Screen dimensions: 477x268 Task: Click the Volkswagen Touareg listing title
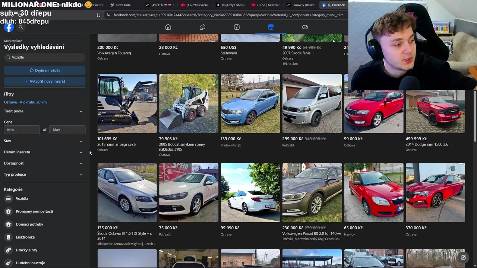[114, 53]
